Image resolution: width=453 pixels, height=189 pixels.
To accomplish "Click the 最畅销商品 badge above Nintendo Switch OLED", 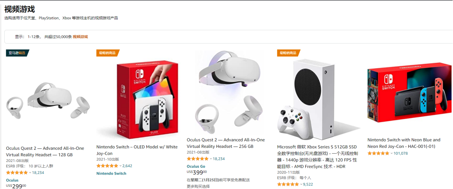I will click(x=108, y=53).
